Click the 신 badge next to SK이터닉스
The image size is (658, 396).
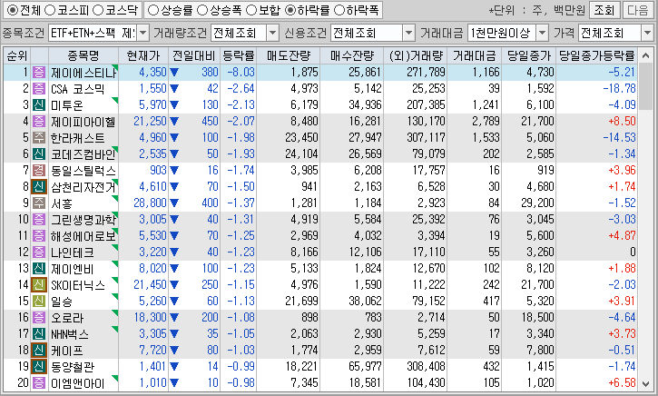pyautogui.click(x=39, y=284)
